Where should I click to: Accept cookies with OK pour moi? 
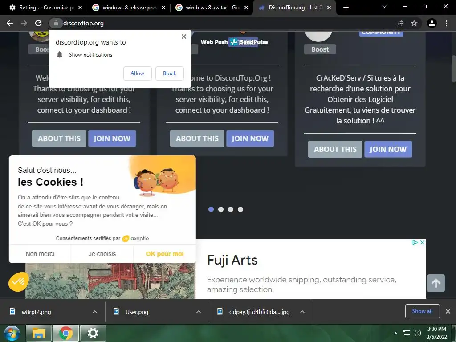coord(165,254)
